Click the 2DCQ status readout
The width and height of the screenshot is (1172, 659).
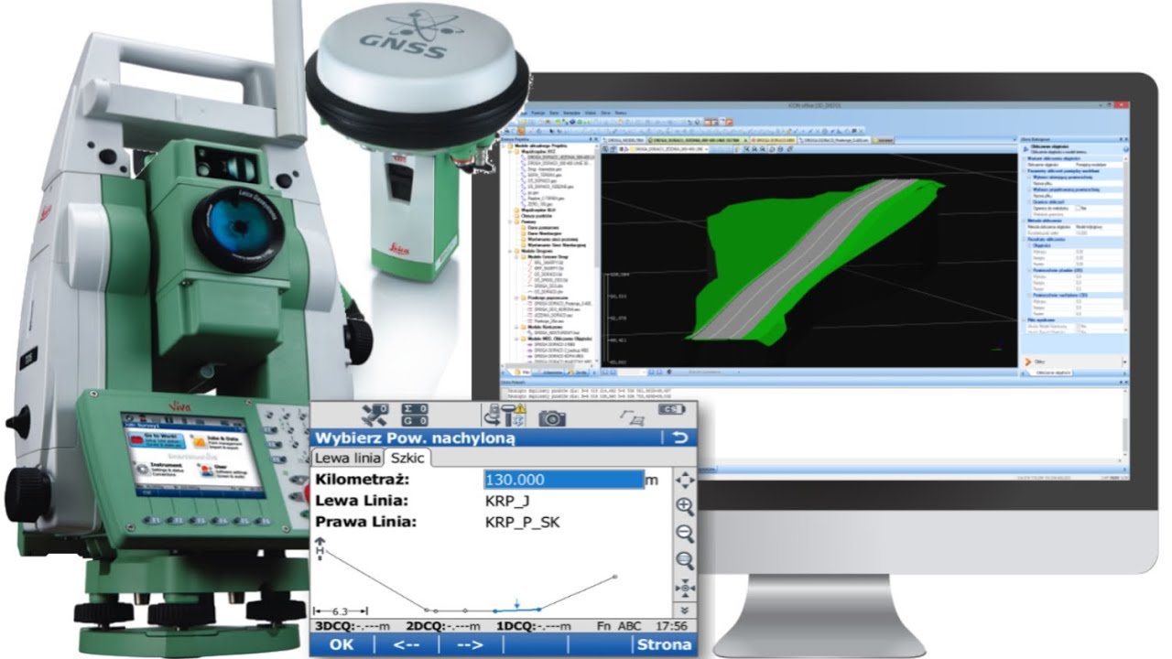443,627
